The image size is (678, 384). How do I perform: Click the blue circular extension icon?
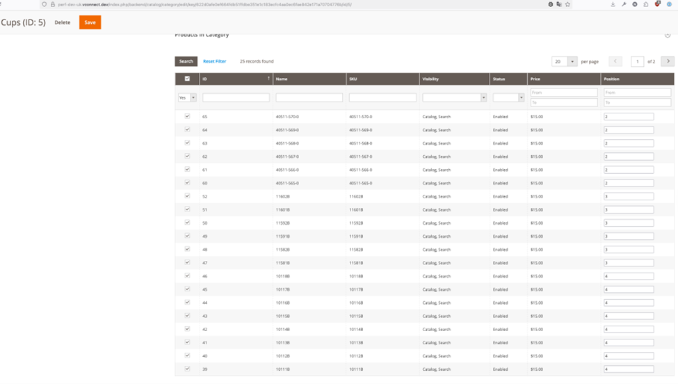tap(669, 4)
